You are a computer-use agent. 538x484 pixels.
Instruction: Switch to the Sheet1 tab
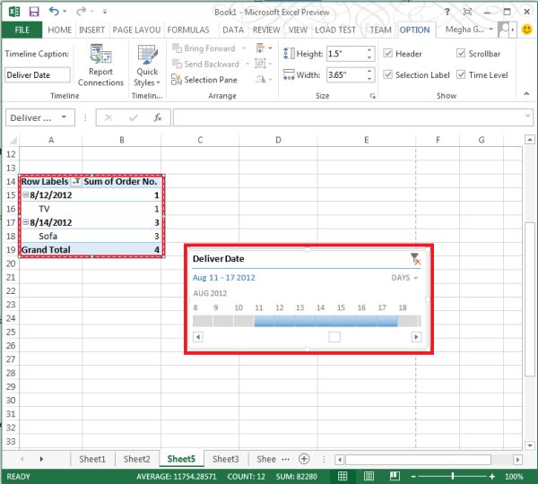click(92, 459)
